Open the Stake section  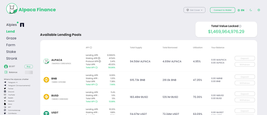coord(11,52)
